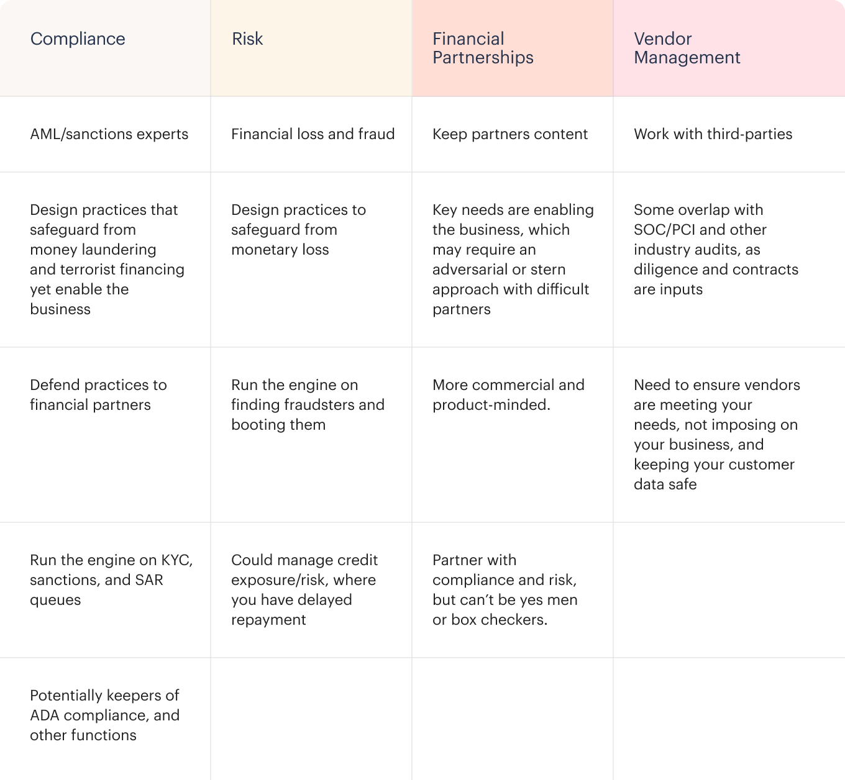Click the money laundering safeguard practices text
This screenshot has height=780, width=845.
pyautogui.click(x=107, y=259)
